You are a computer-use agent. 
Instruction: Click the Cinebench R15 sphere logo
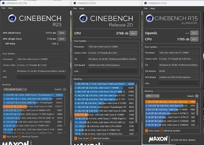(150, 18)
